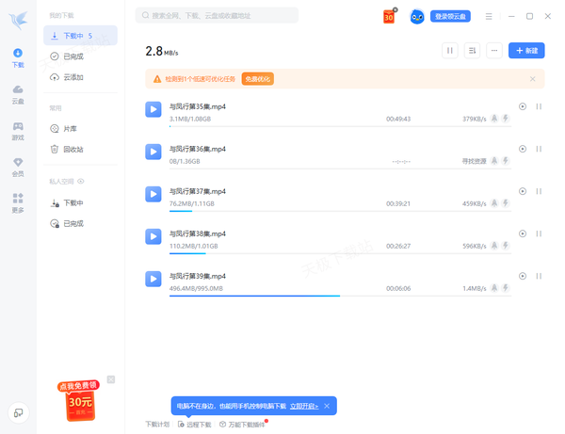Screen dimensions: 565x434
Task: Open the Member (会员) section
Action: click(18, 168)
